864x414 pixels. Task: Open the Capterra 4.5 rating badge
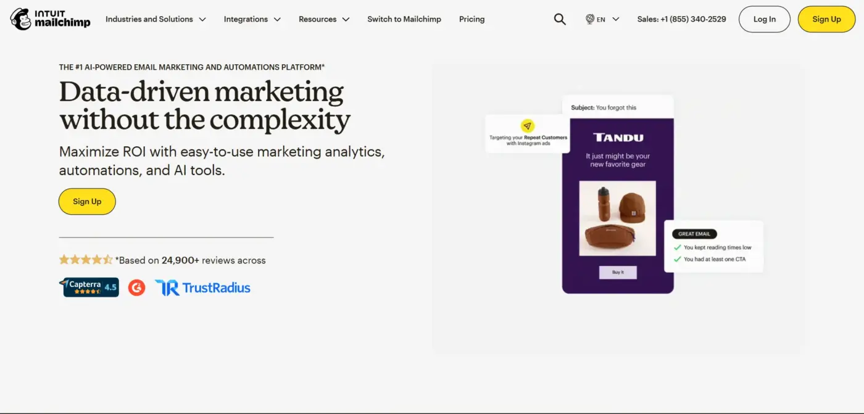tap(91, 287)
